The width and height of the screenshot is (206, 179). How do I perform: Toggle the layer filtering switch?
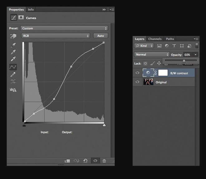point(197,46)
